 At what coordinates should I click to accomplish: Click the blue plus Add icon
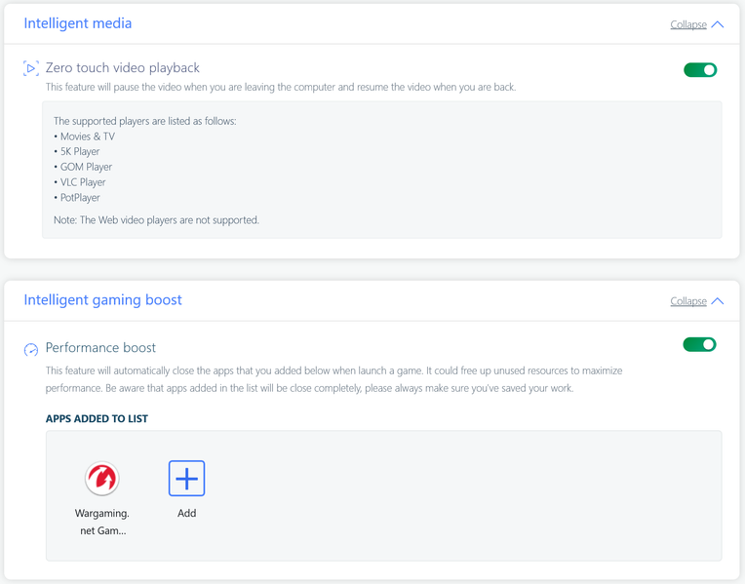click(186, 478)
